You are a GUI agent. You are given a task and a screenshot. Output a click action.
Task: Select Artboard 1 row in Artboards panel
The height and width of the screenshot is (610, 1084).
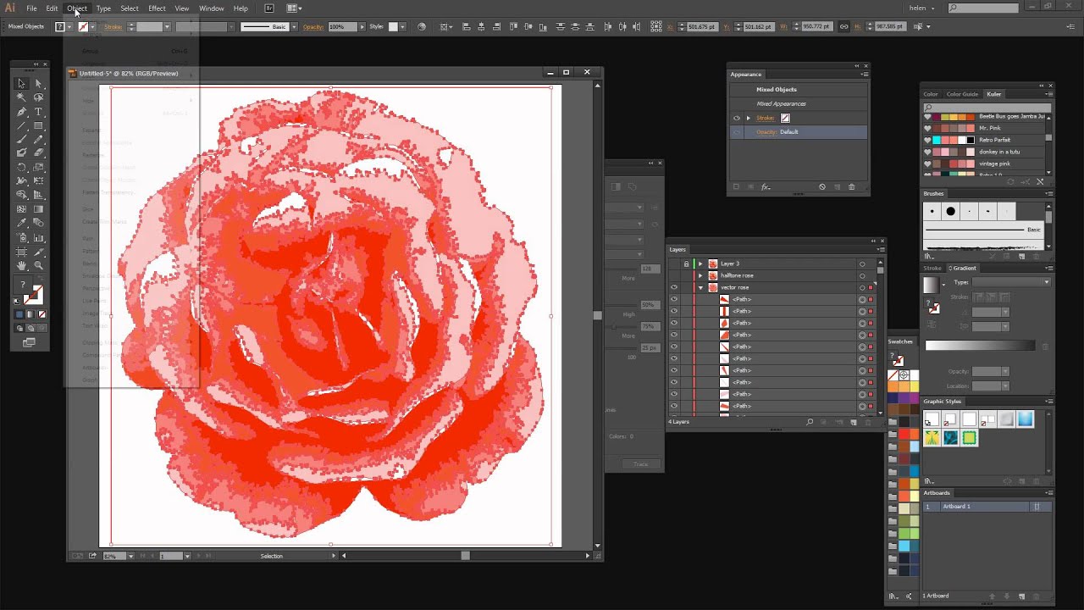pyautogui.click(x=987, y=507)
